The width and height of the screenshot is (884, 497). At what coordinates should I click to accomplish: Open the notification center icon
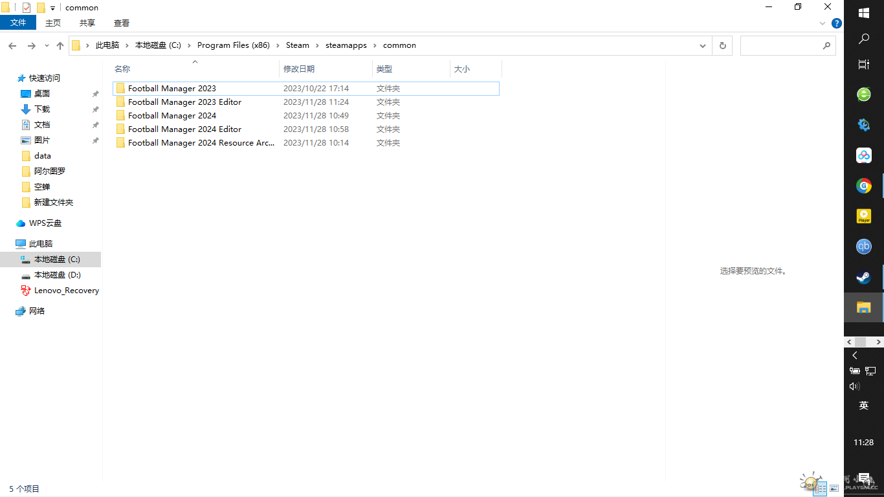point(864,478)
